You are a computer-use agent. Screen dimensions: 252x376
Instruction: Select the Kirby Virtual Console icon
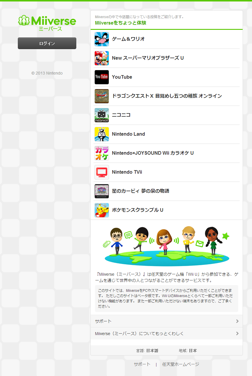click(x=102, y=191)
